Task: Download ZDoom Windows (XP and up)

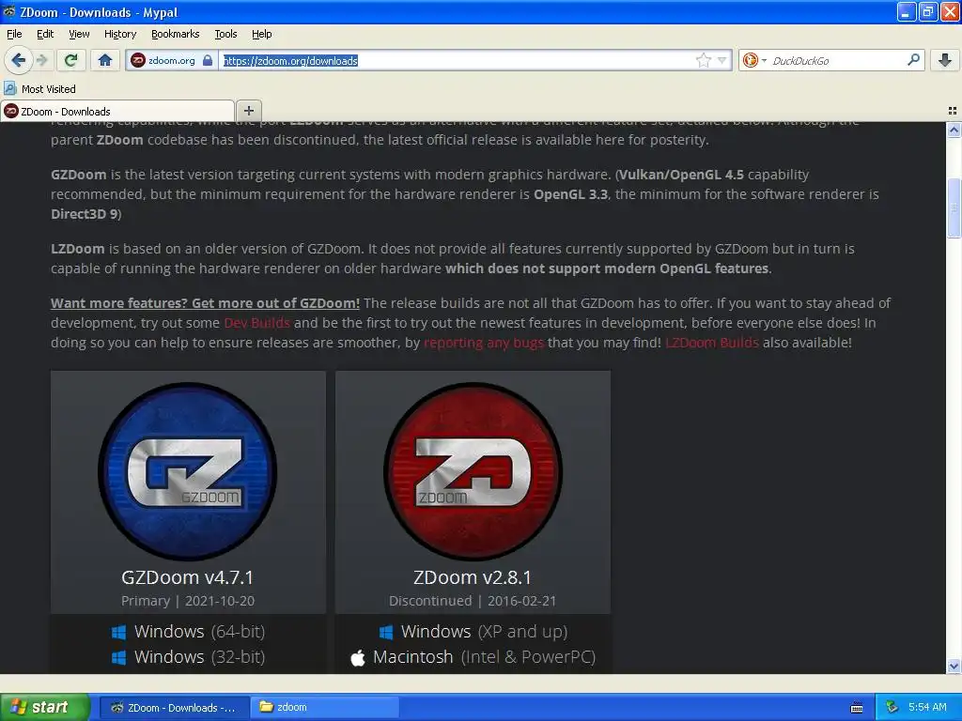Action: [473, 632]
